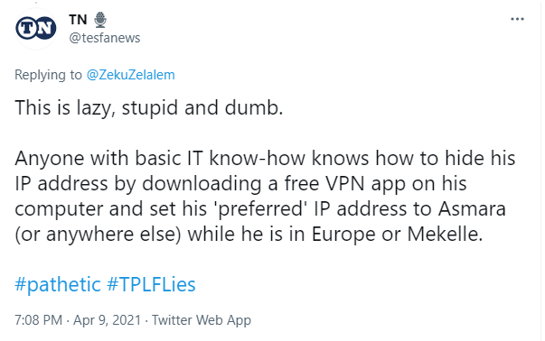Click the TN profile avatar logo

[36, 29]
